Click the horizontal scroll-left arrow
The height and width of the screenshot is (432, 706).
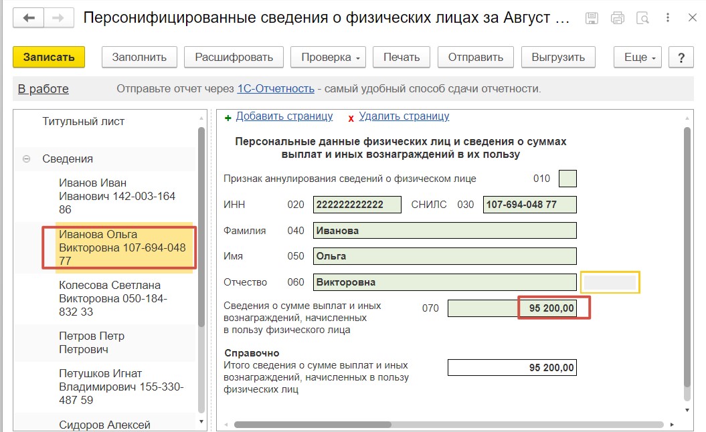(x=226, y=425)
